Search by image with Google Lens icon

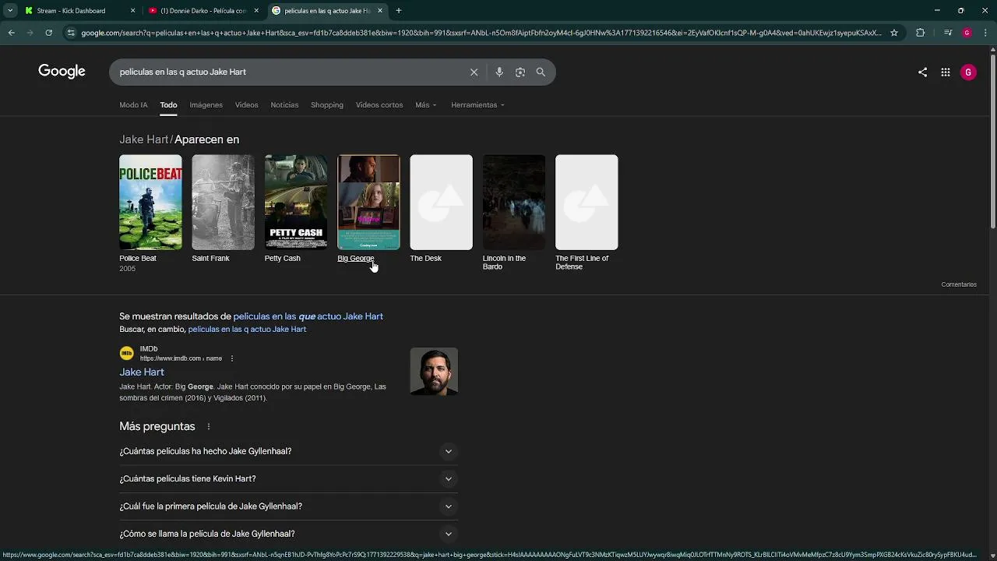(520, 72)
